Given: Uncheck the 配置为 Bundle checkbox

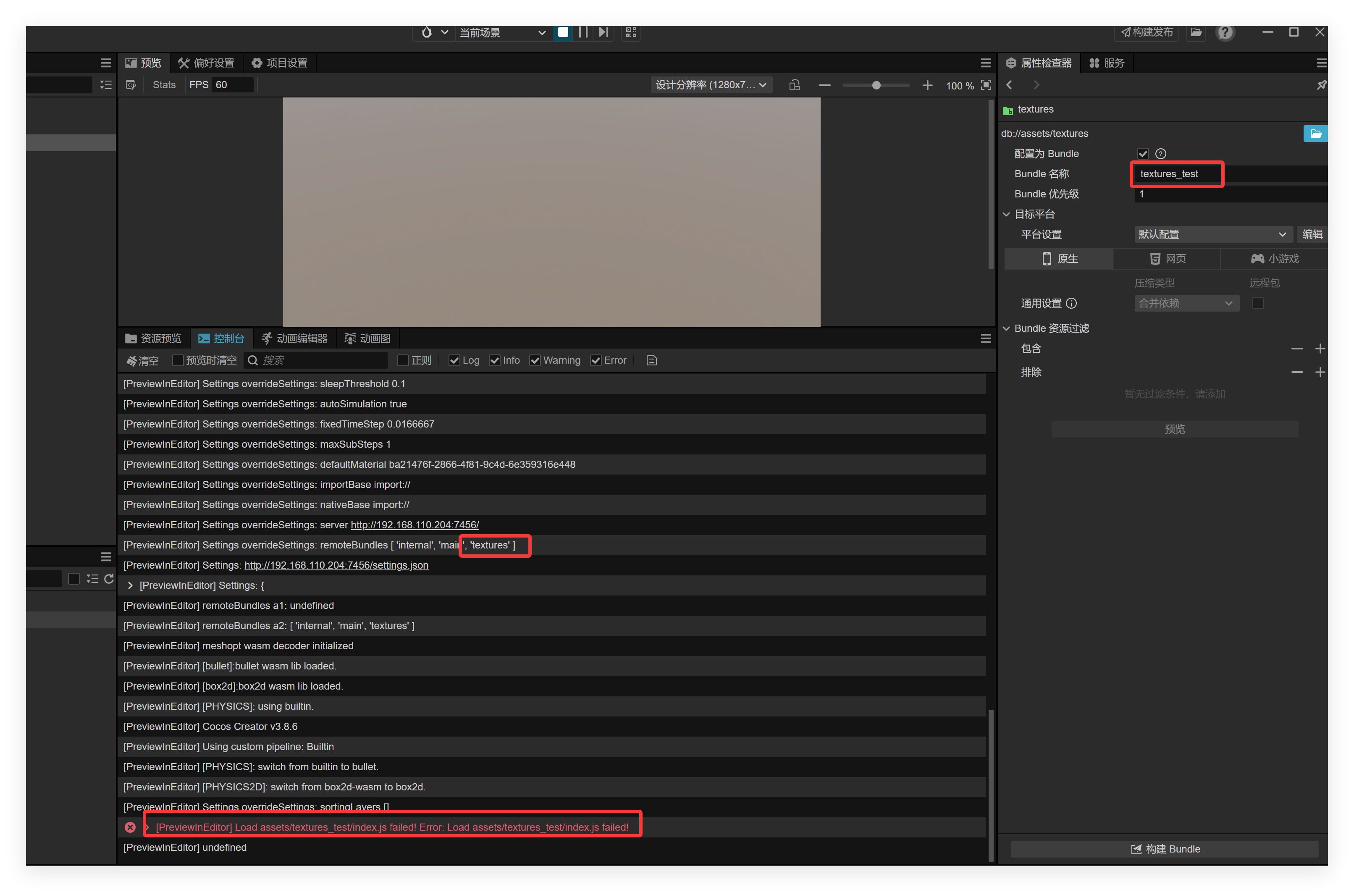Looking at the screenshot, I should [x=1142, y=154].
